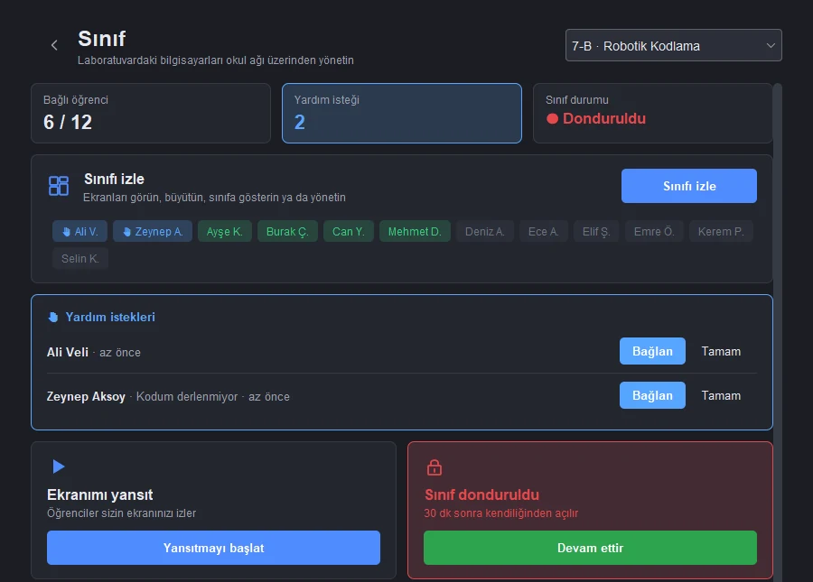Select the Sınıf durumu summary card

[653, 113]
